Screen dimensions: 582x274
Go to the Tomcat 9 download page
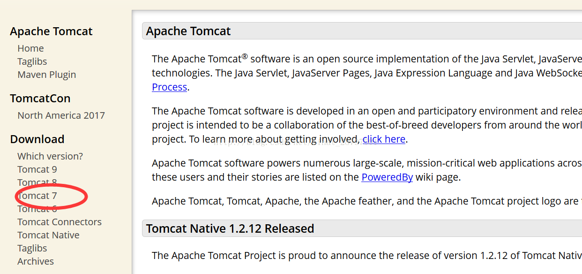[37, 169]
